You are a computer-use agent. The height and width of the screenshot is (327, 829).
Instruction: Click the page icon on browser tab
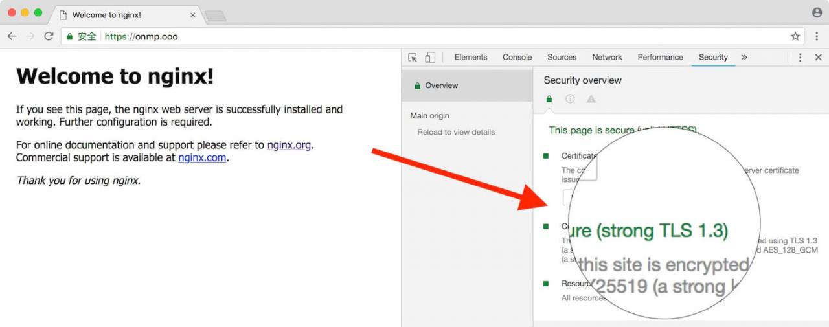(x=63, y=14)
